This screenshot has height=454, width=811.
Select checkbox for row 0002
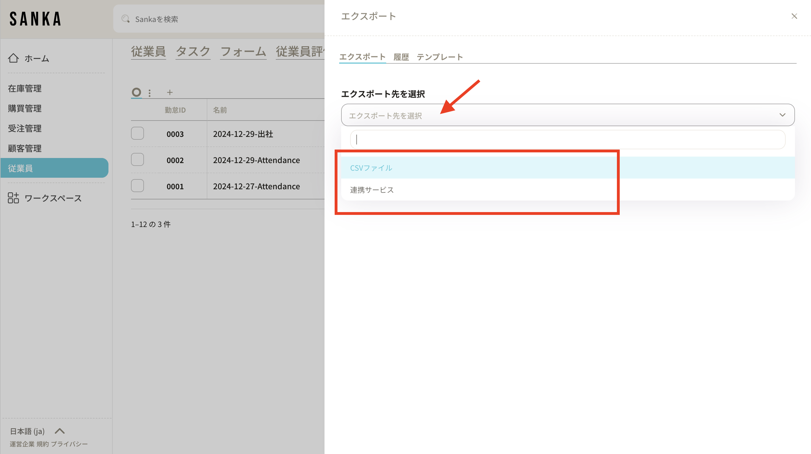tap(137, 160)
